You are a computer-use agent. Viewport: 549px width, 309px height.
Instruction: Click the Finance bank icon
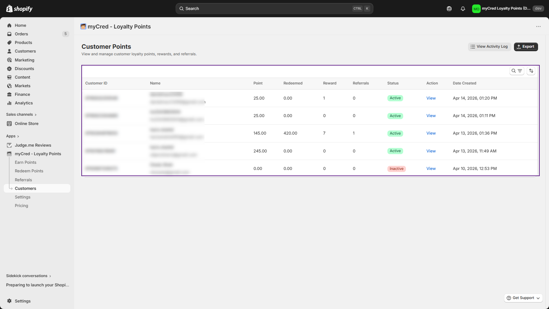[x=9, y=94]
